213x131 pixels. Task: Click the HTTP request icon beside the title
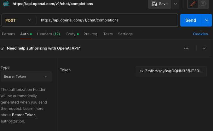click(x=6, y=4)
